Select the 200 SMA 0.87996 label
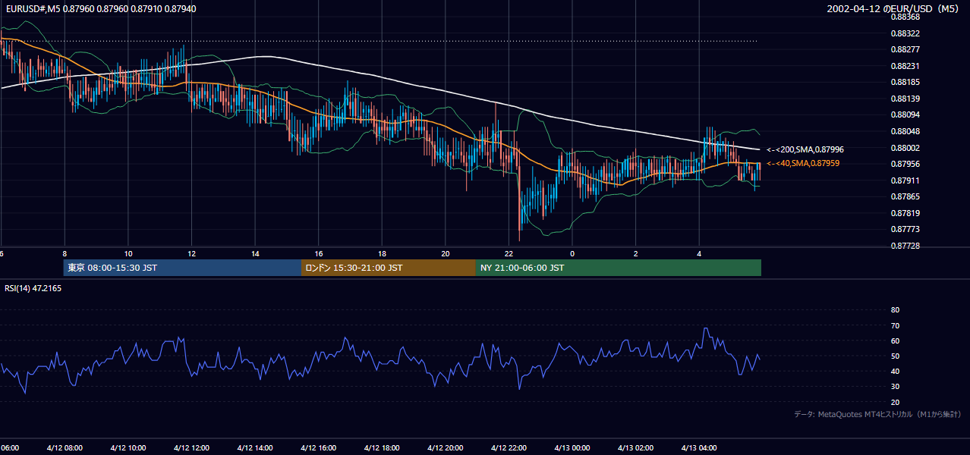Image resolution: width=970 pixels, height=455 pixels. (x=805, y=150)
